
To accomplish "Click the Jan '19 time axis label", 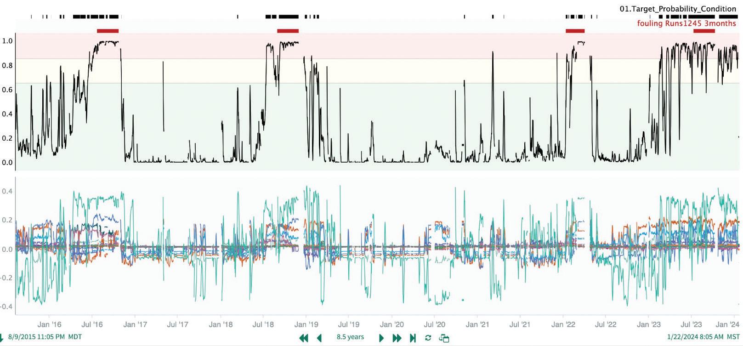I will (x=306, y=324).
